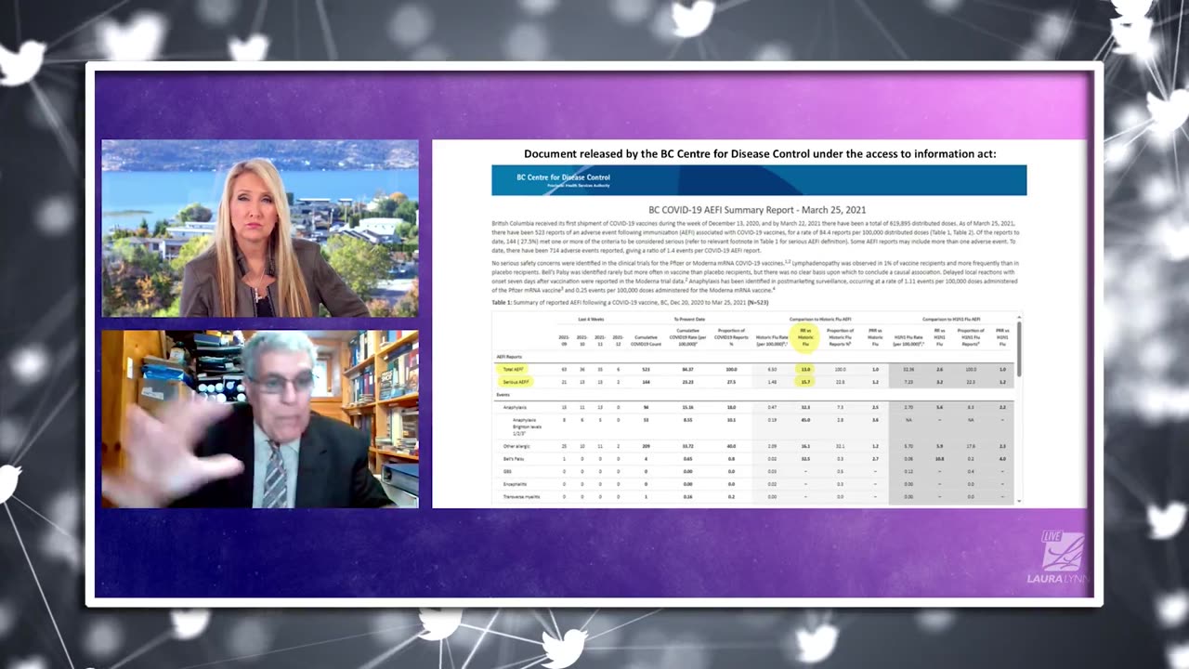The height and width of the screenshot is (669, 1189).
Task: Click the 'AEFI Reports' section label in the table
Action: [x=511, y=357]
